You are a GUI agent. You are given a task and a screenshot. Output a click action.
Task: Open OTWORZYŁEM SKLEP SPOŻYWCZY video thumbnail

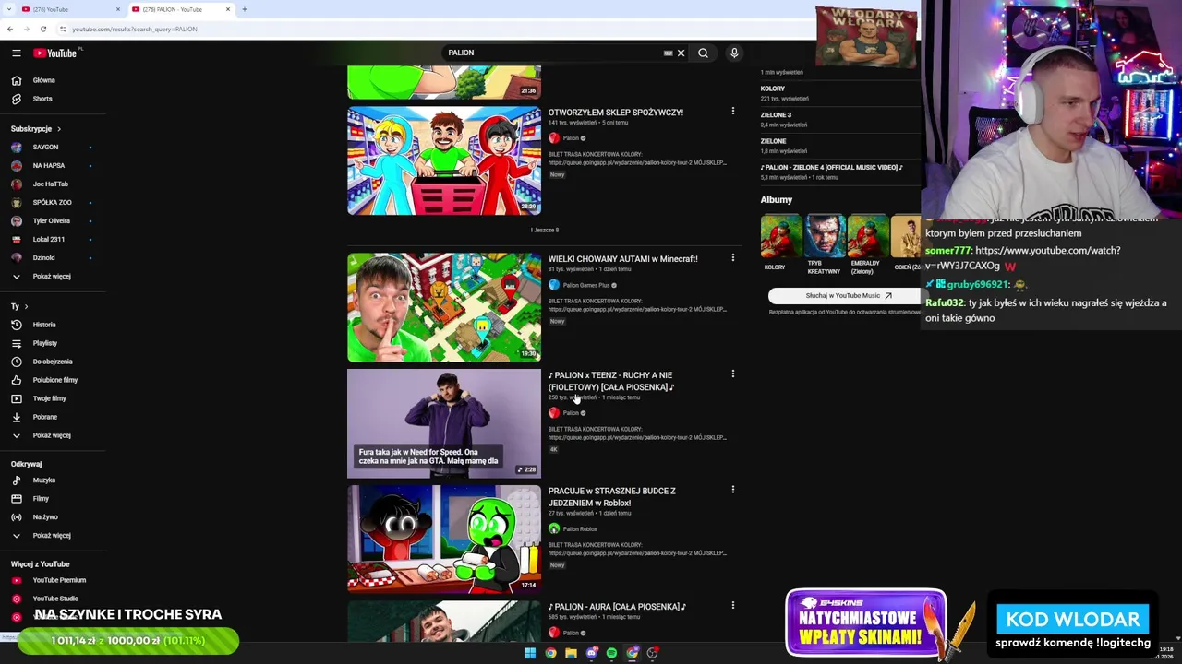(x=444, y=161)
